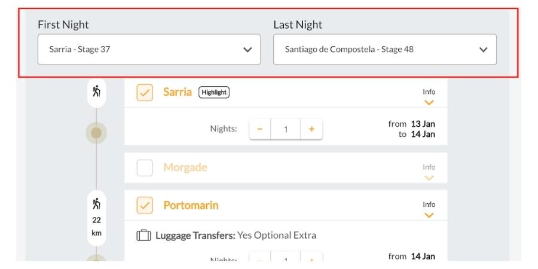Click the route stop circle under Sarria
This screenshot has width=538, height=269.
pyautogui.click(x=96, y=133)
